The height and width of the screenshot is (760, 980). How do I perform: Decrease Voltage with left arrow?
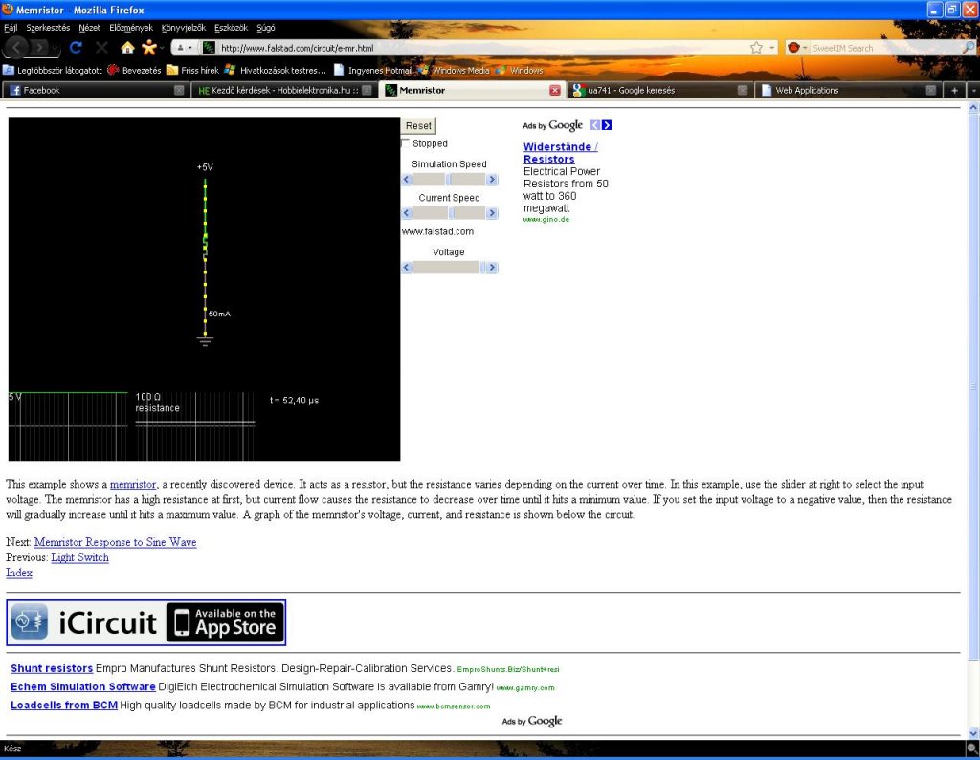[406, 268]
